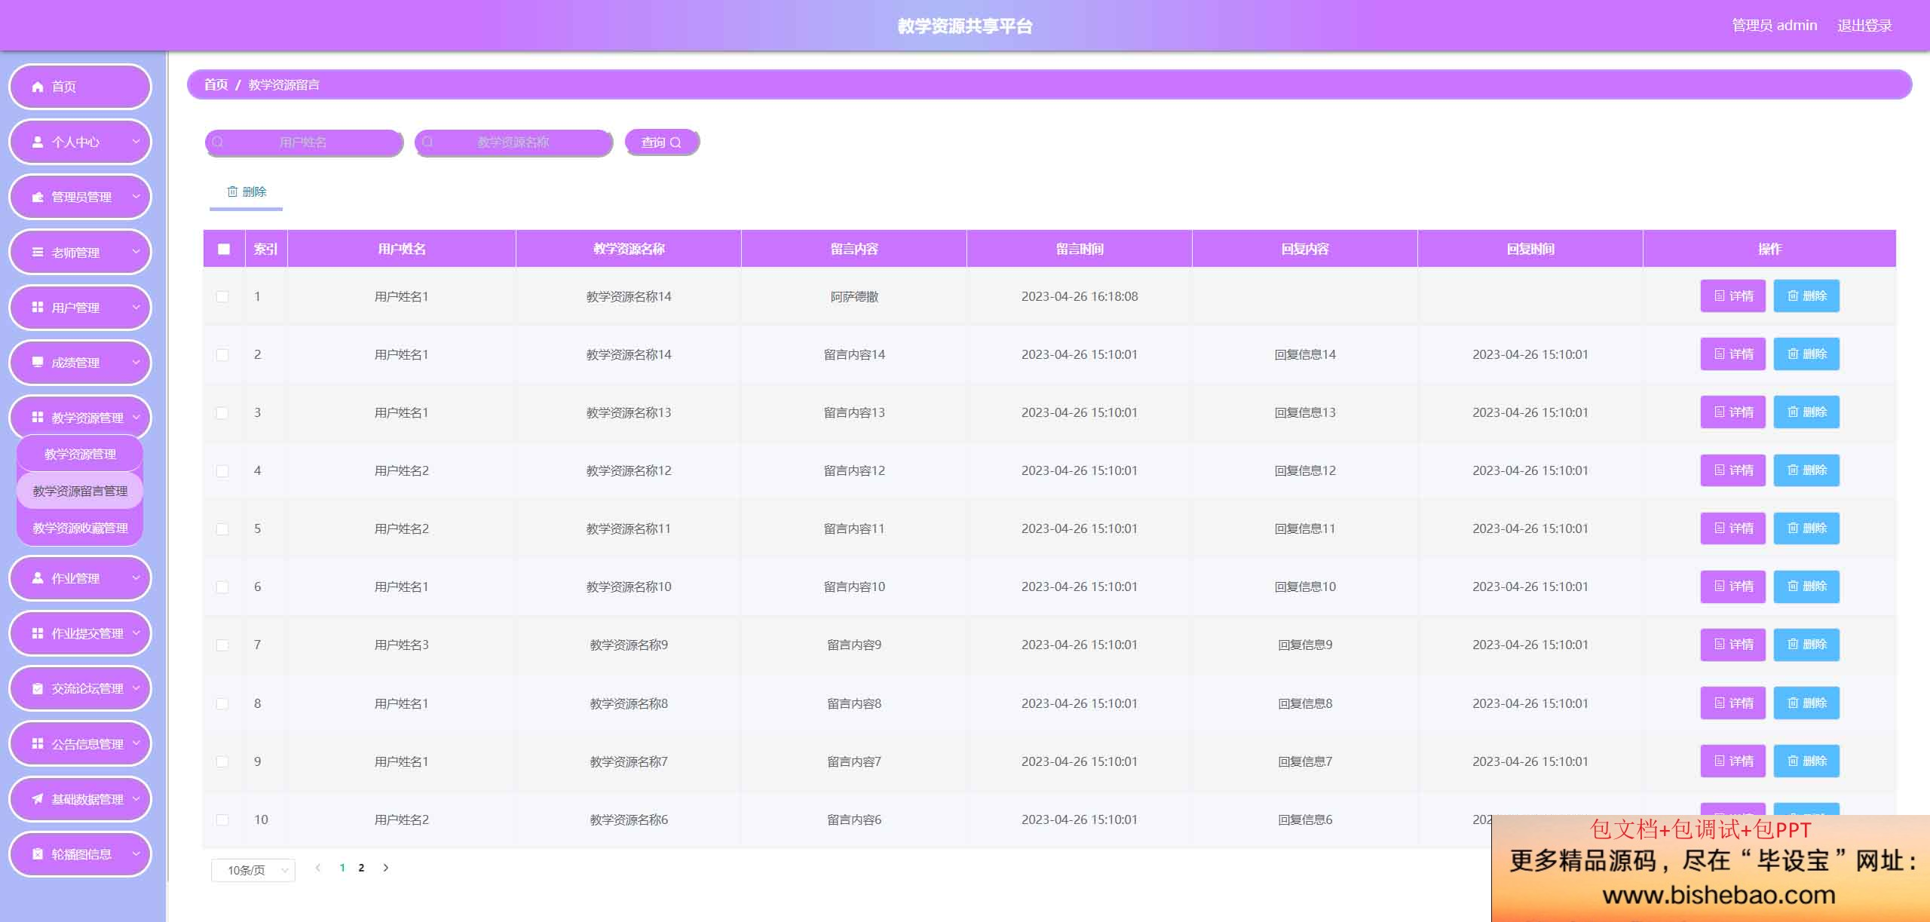Click the 首页 breadcrumb link
This screenshot has width=1930, height=922.
pos(216,84)
